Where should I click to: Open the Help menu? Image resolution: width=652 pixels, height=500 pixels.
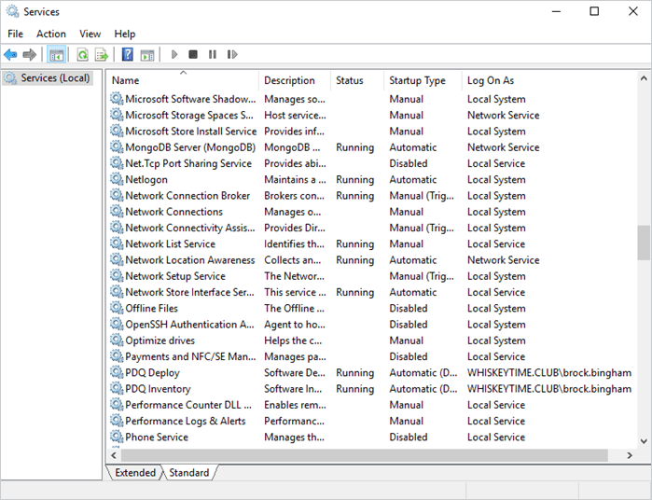[x=125, y=34]
